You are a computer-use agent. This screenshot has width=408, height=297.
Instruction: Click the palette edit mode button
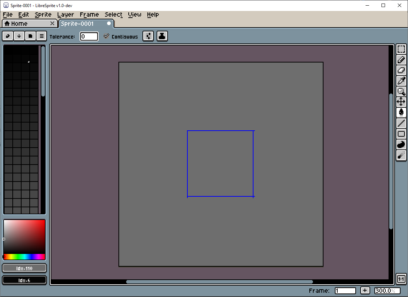pos(7,36)
